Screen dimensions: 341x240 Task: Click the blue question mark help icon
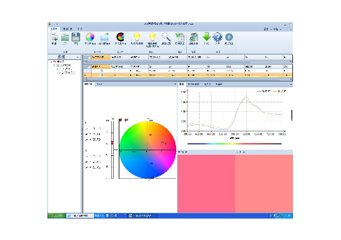coord(217,37)
